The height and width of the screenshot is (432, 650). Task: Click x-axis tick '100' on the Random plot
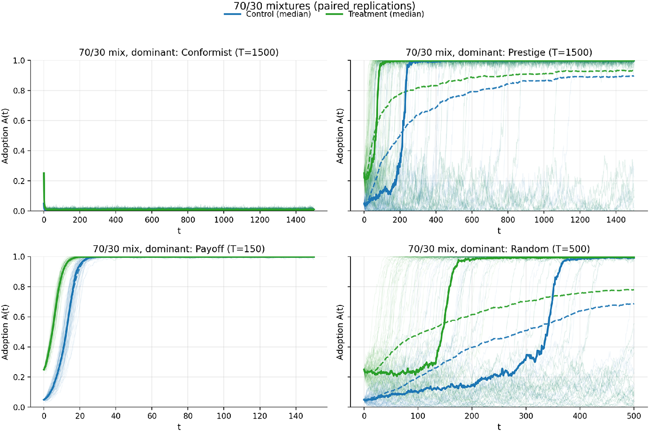pyautogui.click(x=418, y=416)
